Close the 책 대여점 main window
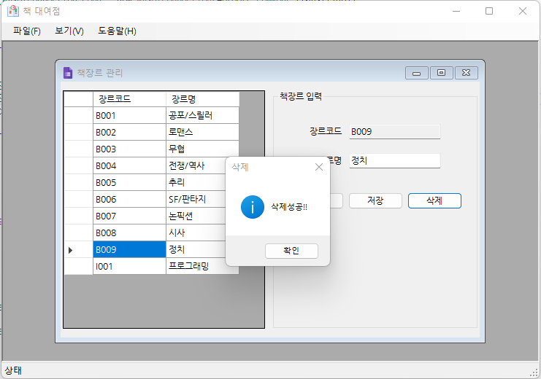541x379 pixels. pos(522,11)
